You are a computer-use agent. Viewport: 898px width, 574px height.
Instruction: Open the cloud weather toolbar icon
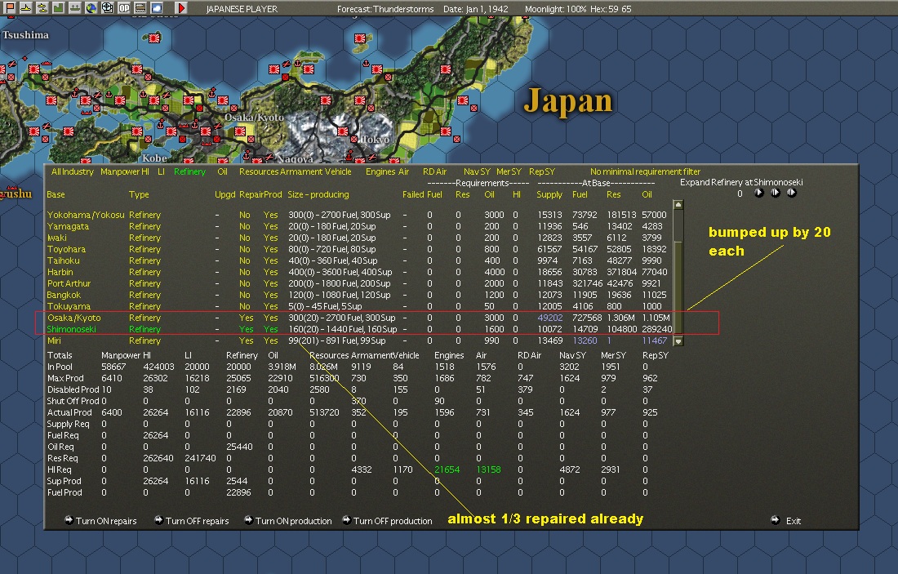point(157,7)
